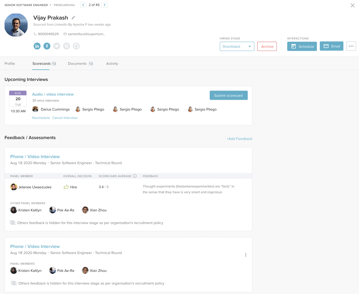The width and height of the screenshot is (359, 294).
Task: Go to the previous candidate using left chevron
Action: (x=83, y=5)
